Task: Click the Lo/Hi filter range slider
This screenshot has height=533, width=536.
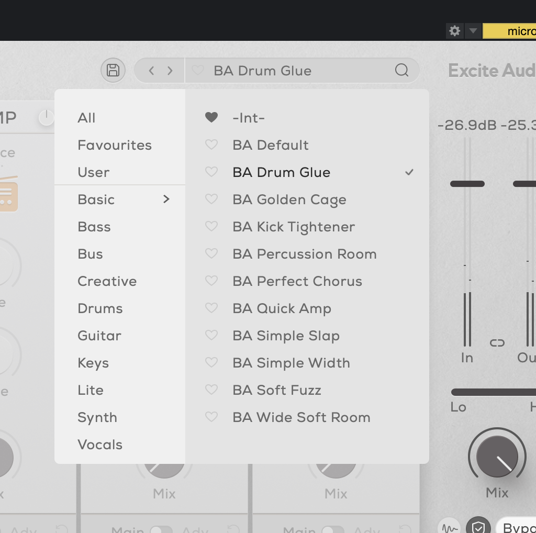Action: pyautogui.click(x=493, y=392)
